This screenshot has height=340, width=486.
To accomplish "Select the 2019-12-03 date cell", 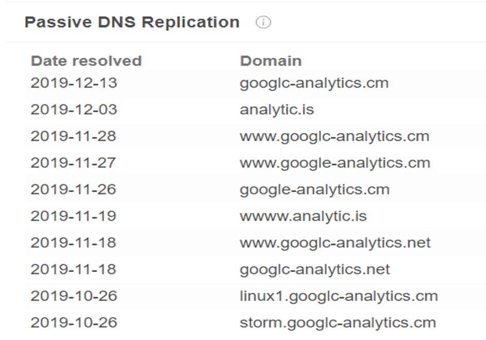I will coord(74,109).
